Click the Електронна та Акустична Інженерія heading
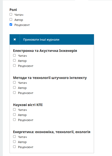The width and height of the screenshot is (112, 156). click(x=45, y=51)
